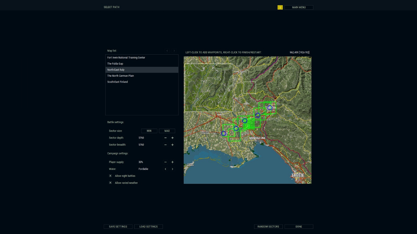The height and width of the screenshot is (234, 417).
Task: Decrease sector depth with minus icon
Action: point(165,138)
